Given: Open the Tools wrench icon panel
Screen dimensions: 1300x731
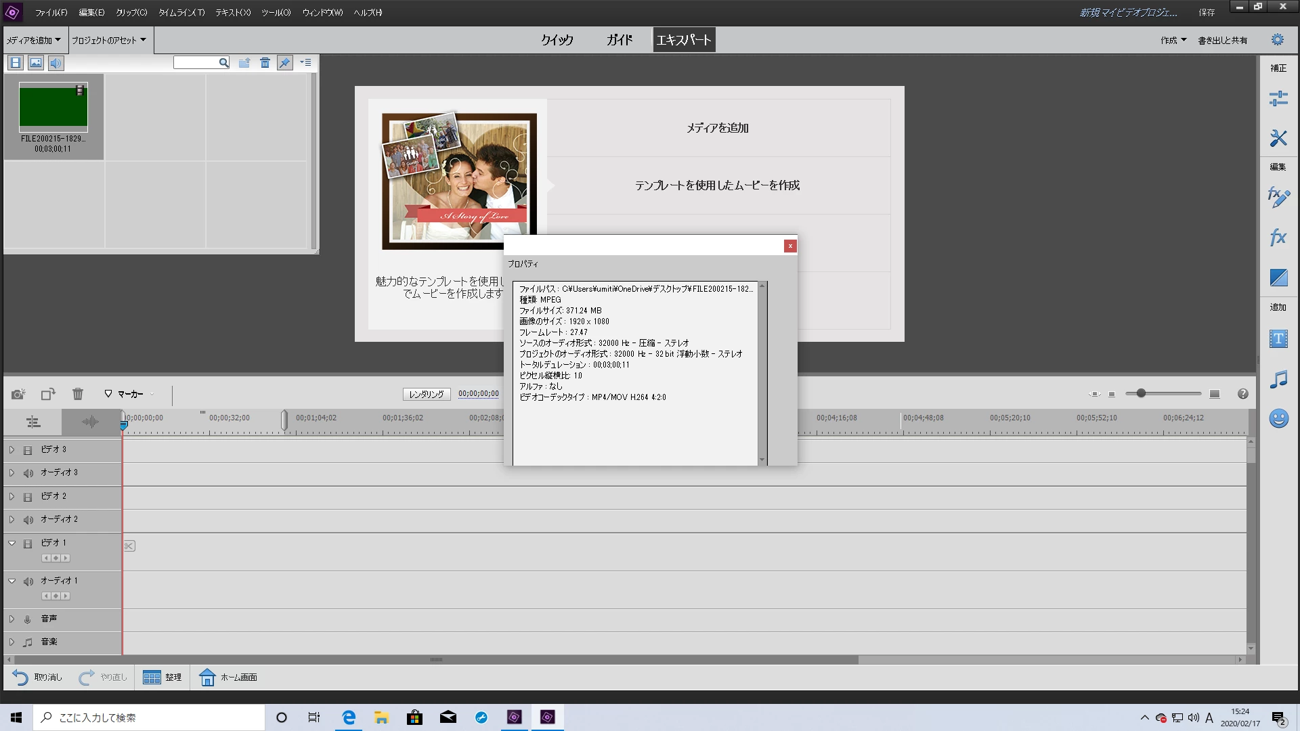Looking at the screenshot, I should pyautogui.click(x=1278, y=138).
